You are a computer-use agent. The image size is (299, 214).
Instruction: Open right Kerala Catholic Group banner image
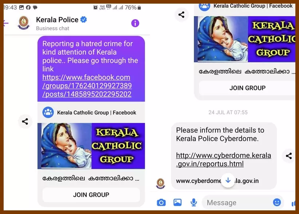[x=245, y=39]
